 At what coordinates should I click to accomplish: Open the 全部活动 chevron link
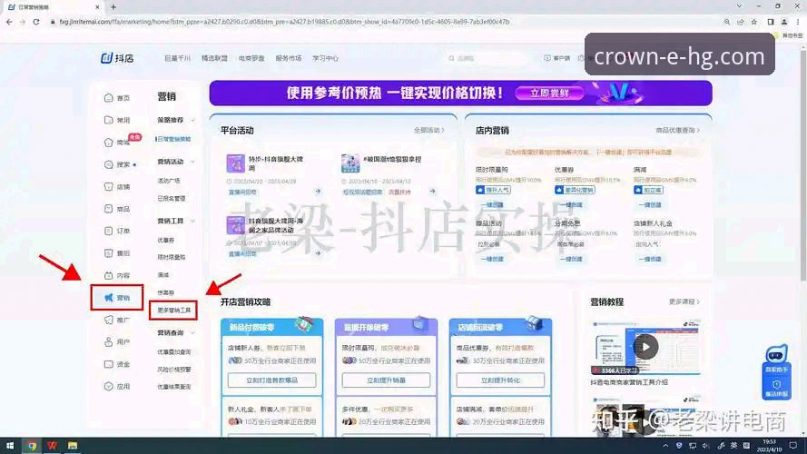click(428, 130)
